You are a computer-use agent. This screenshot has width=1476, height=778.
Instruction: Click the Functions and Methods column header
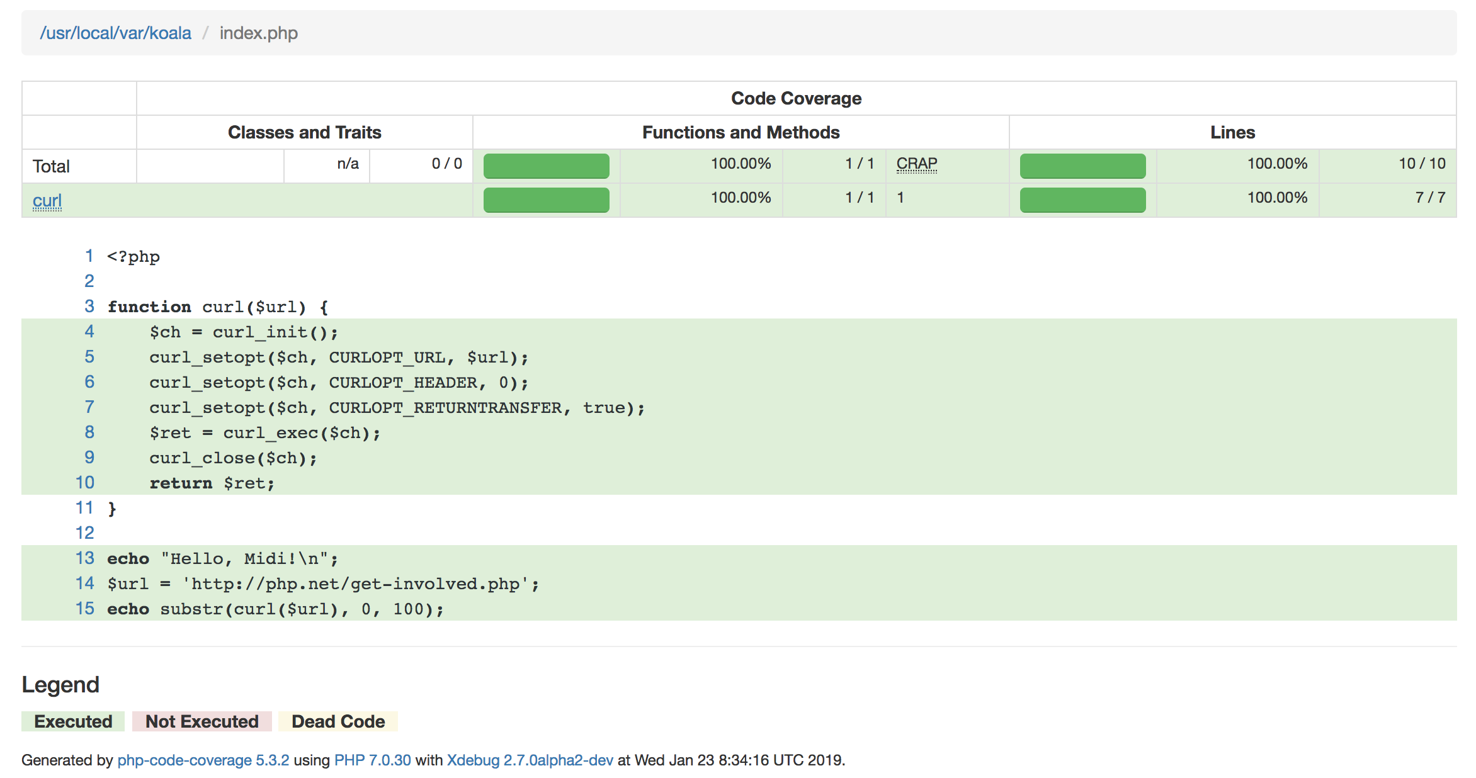[x=741, y=132]
